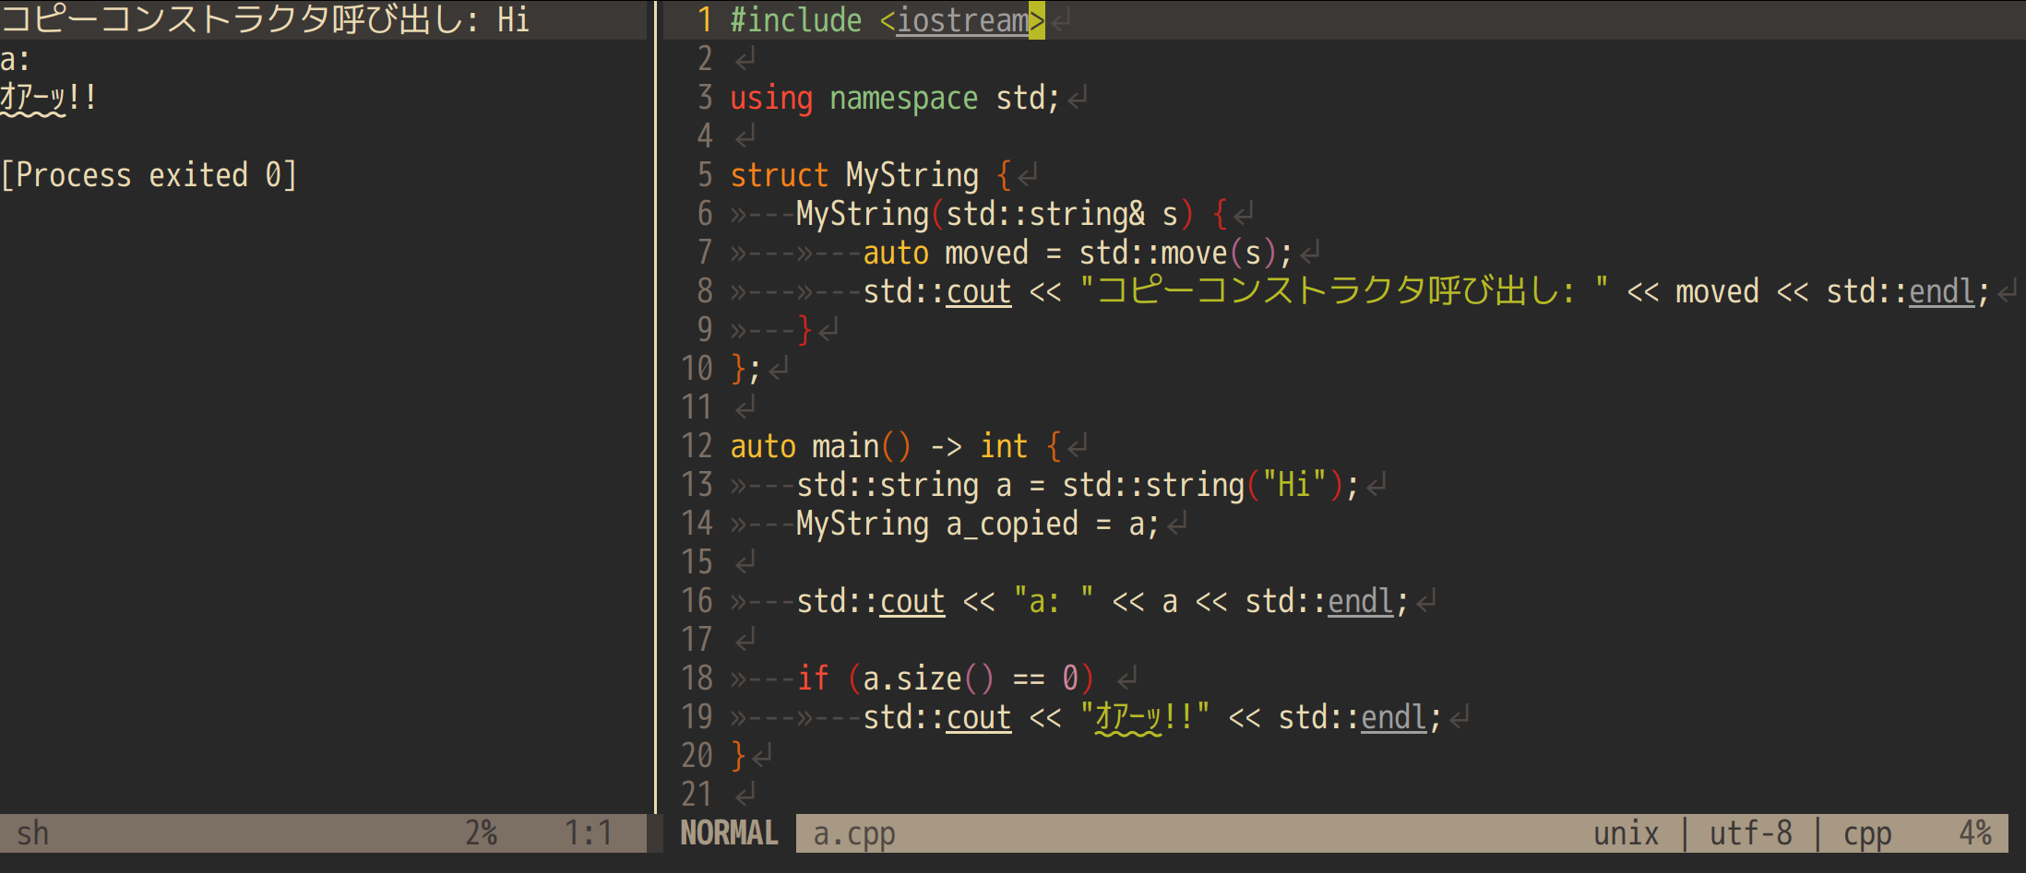Click the "コピーコンストラクタ呼び出し: " string literal in code
The image size is (2026, 873).
coord(1344,291)
